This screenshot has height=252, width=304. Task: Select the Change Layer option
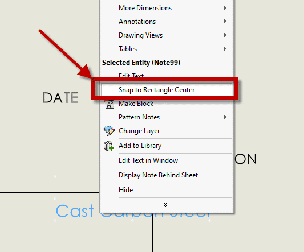(139, 131)
